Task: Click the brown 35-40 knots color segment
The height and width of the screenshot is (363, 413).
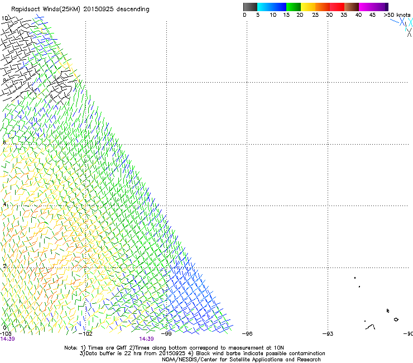Action: (x=352, y=7)
